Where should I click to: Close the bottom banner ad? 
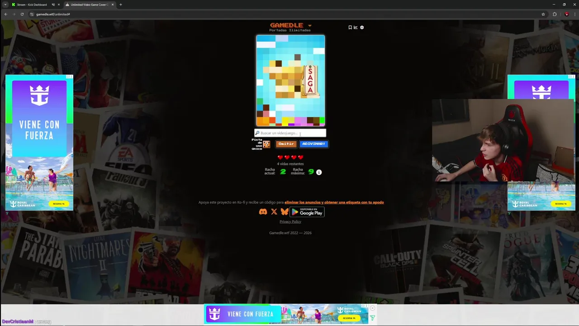point(372,308)
